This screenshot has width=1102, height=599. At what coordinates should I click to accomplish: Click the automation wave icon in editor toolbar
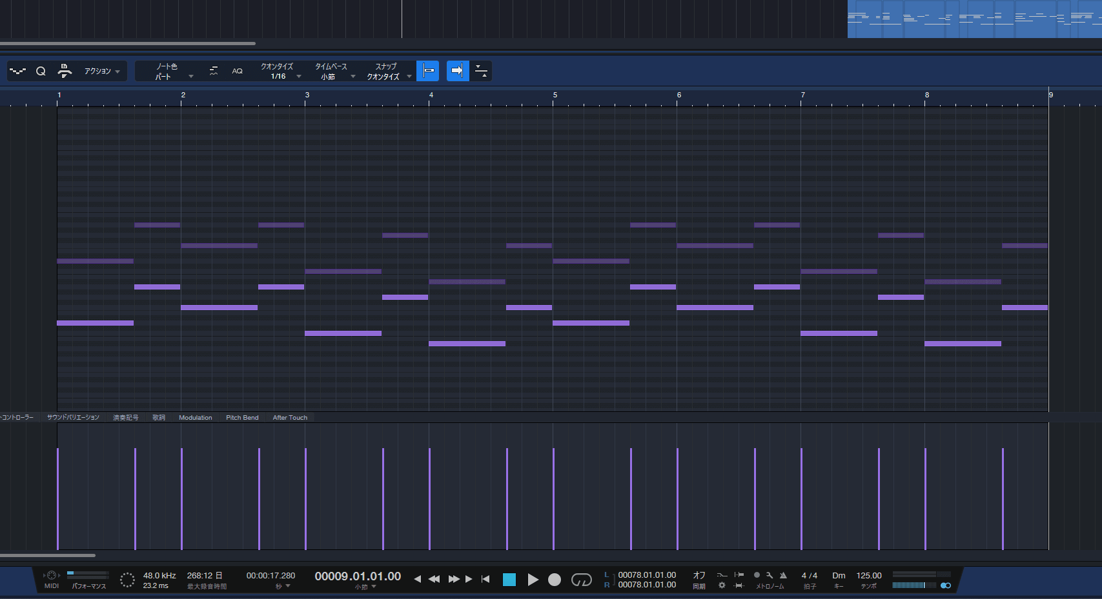(x=17, y=71)
